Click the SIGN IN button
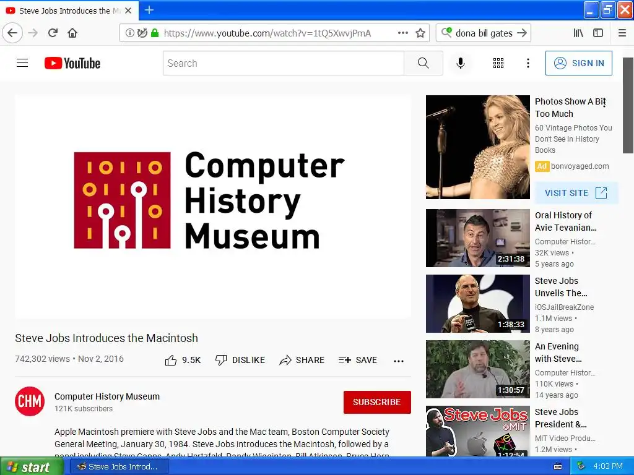This screenshot has width=634, height=475. click(579, 63)
